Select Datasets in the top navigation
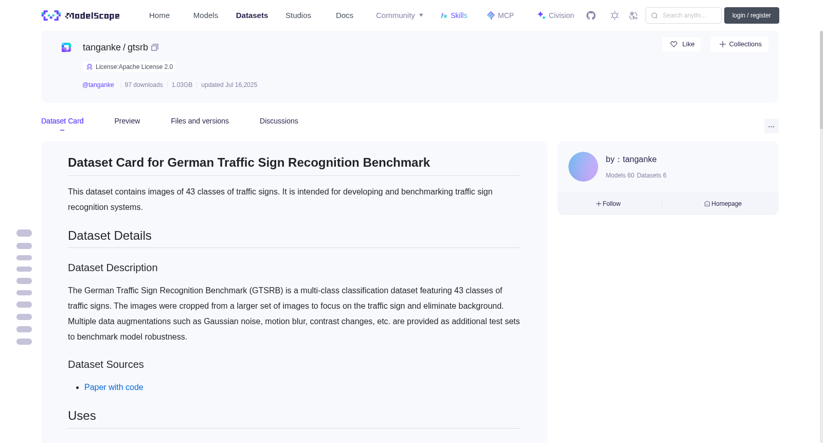The image size is (823, 443). (252, 15)
